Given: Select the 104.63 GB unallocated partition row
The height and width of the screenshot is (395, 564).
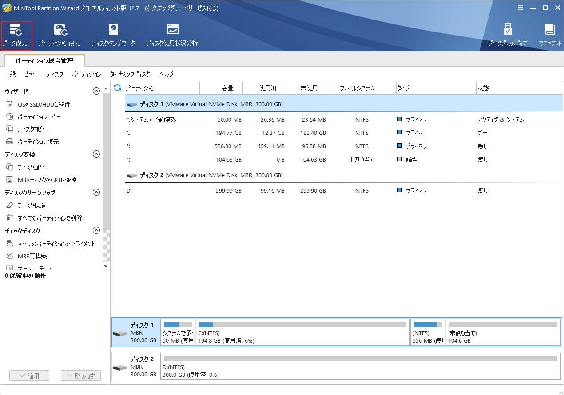Looking at the screenshot, I should 344,159.
